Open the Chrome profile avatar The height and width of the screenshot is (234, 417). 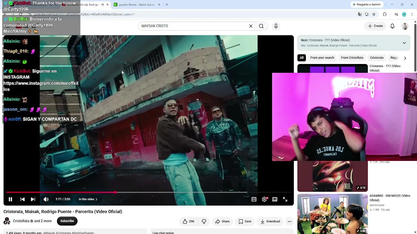404,14
